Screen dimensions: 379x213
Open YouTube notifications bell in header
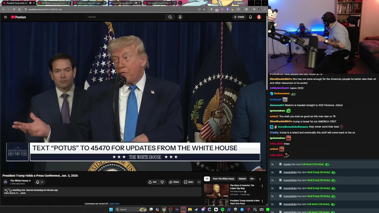pos(250,17)
